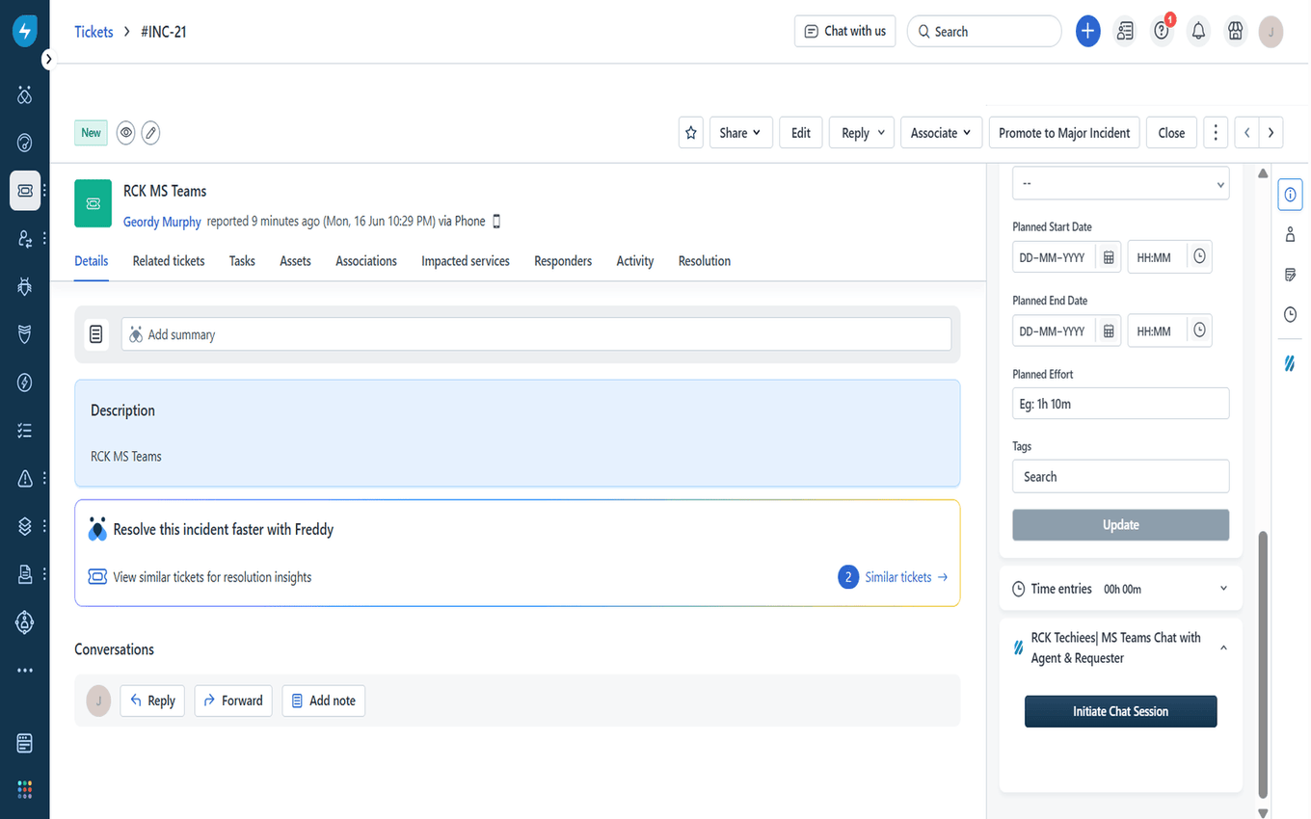This screenshot has height=819, width=1311.
Task: Switch to the Related tickets tab
Action: pos(169,261)
